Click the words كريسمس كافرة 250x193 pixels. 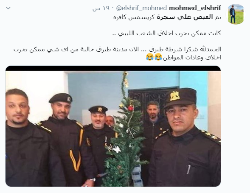pos(134,17)
